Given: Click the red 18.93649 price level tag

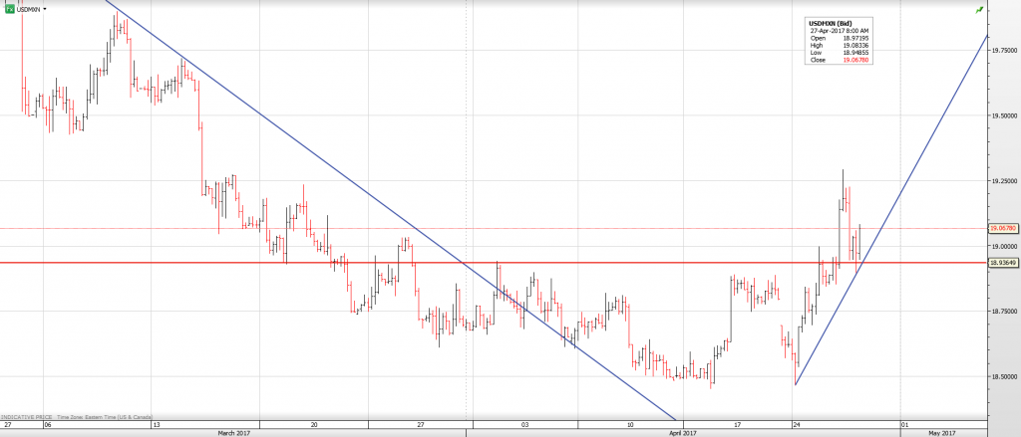Looking at the screenshot, I should pos(1002,263).
